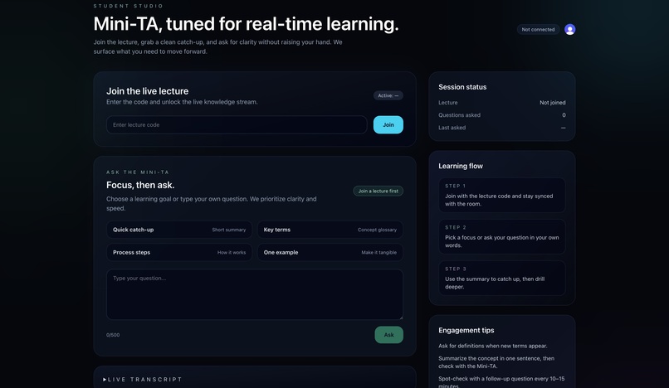The height and width of the screenshot is (388, 669).
Task: Click the Step 3 card in Learning flow
Action: (x=501, y=278)
